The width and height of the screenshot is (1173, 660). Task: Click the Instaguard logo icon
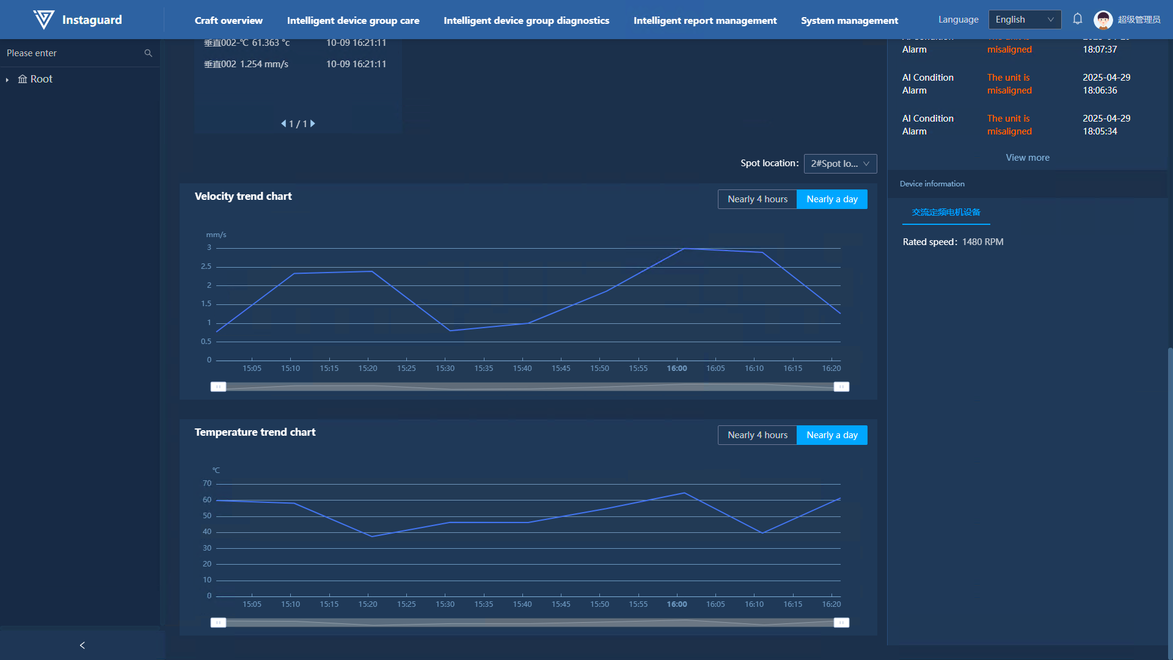pyautogui.click(x=44, y=20)
